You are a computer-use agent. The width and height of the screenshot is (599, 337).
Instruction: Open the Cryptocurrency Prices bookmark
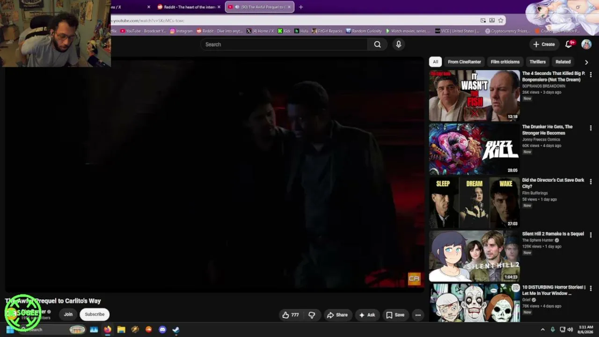(508, 31)
